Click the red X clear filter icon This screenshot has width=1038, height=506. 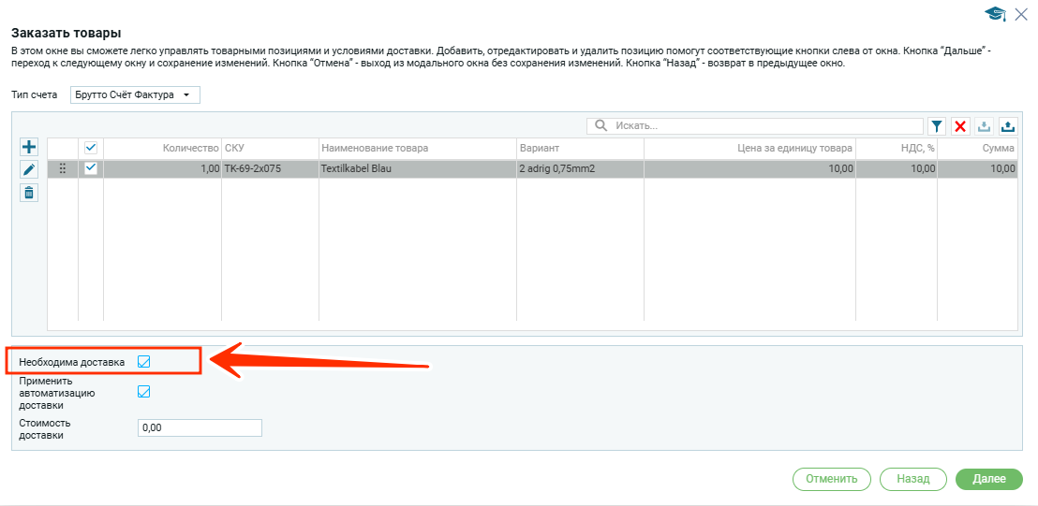[960, 126]
